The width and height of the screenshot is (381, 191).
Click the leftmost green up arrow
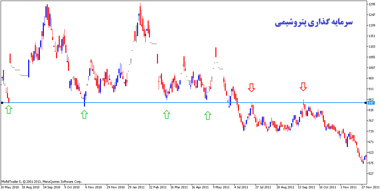pyautogui.click(x=9, y=110)
